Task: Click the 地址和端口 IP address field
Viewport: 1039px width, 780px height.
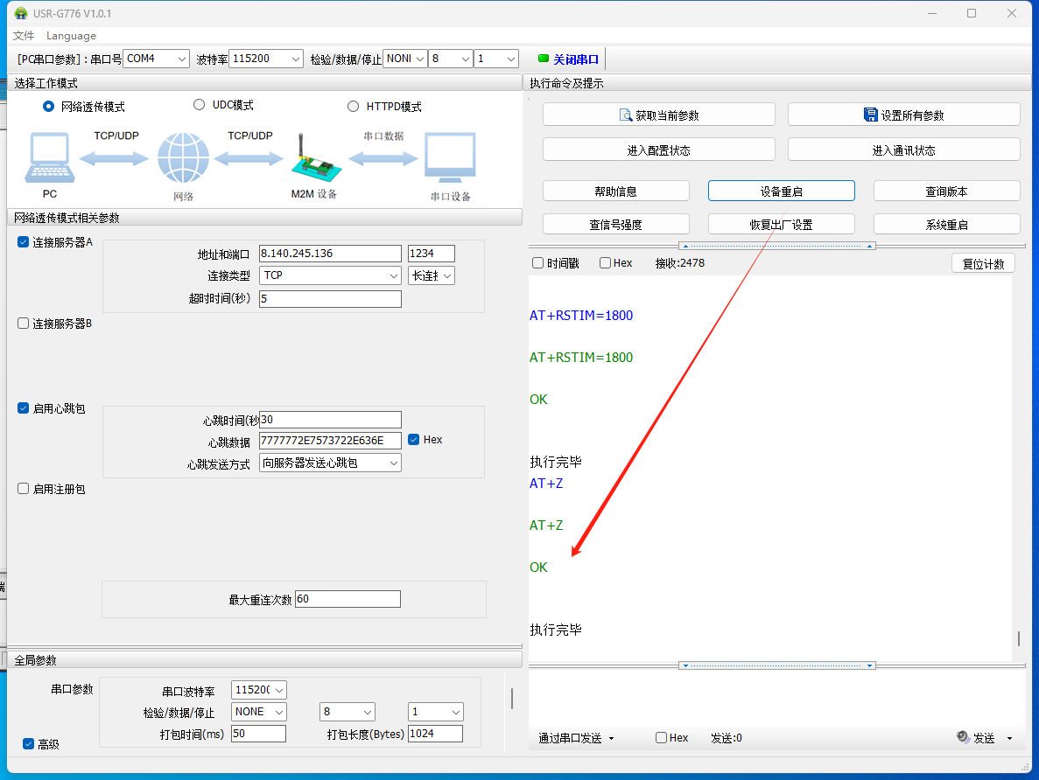Action: click(330, 254)
